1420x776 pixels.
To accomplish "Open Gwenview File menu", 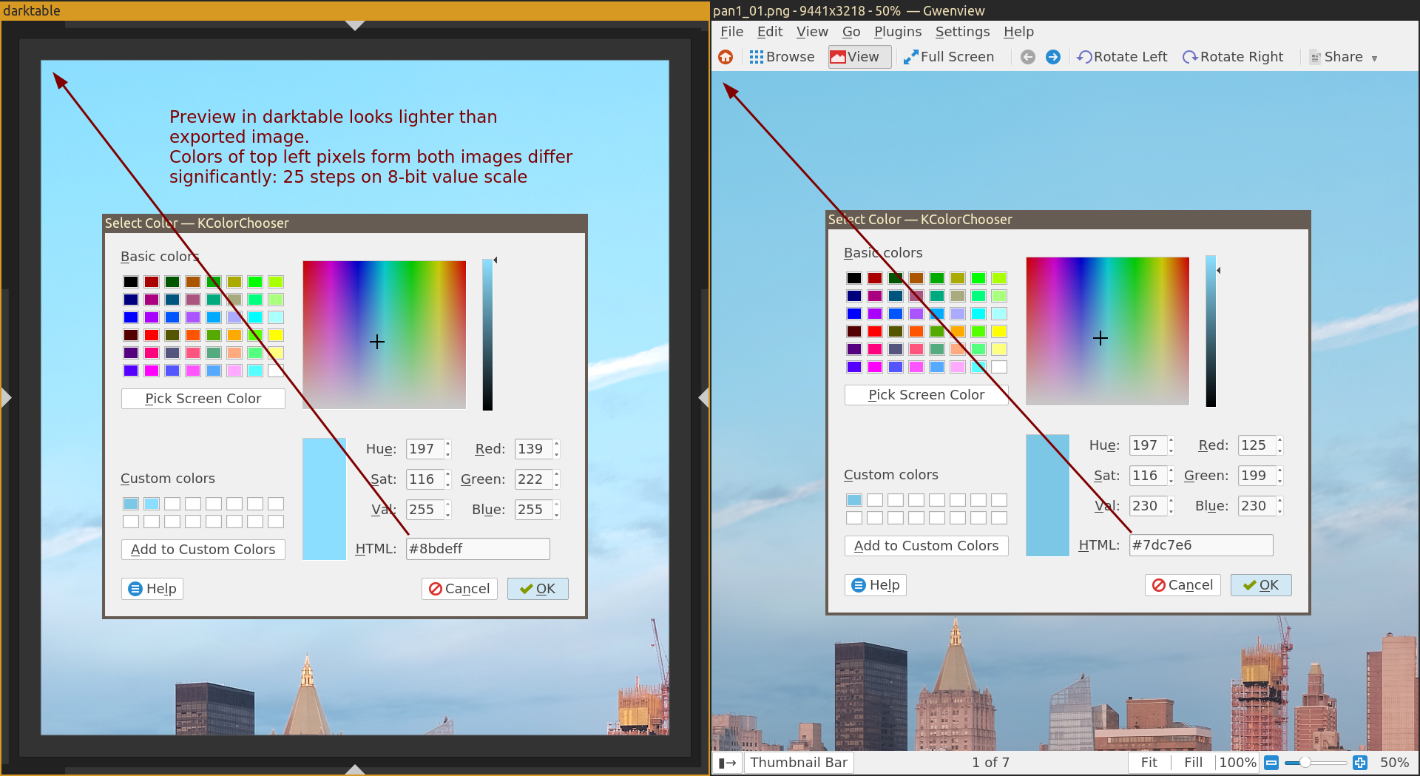I will coord(731,32).
